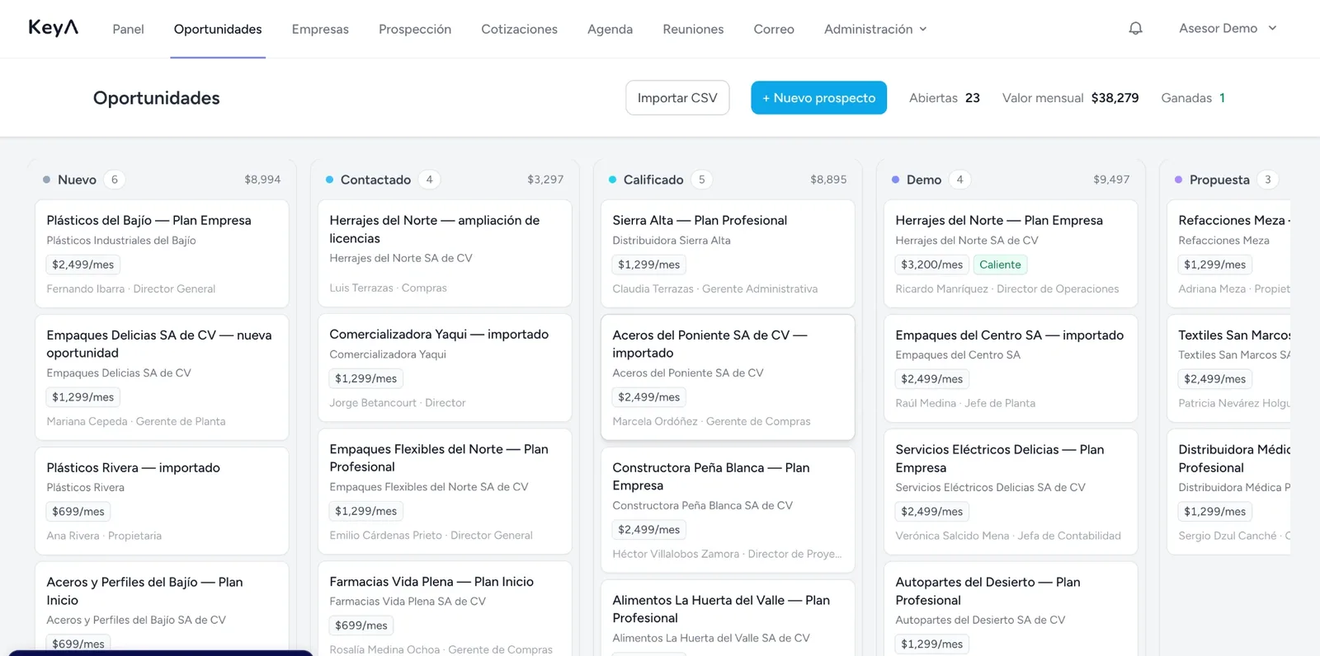Open the Sierra Alta — Plan Profesional card
Screen dimensions: 1320x656
728,254
